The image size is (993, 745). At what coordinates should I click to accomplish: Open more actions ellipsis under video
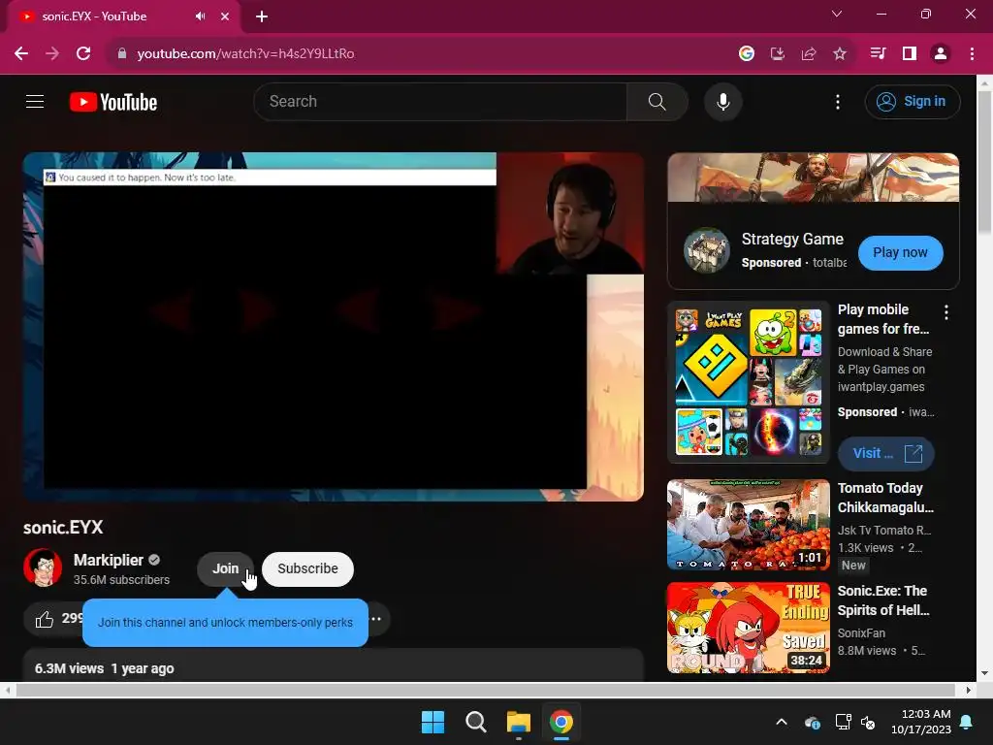(376, 619)
